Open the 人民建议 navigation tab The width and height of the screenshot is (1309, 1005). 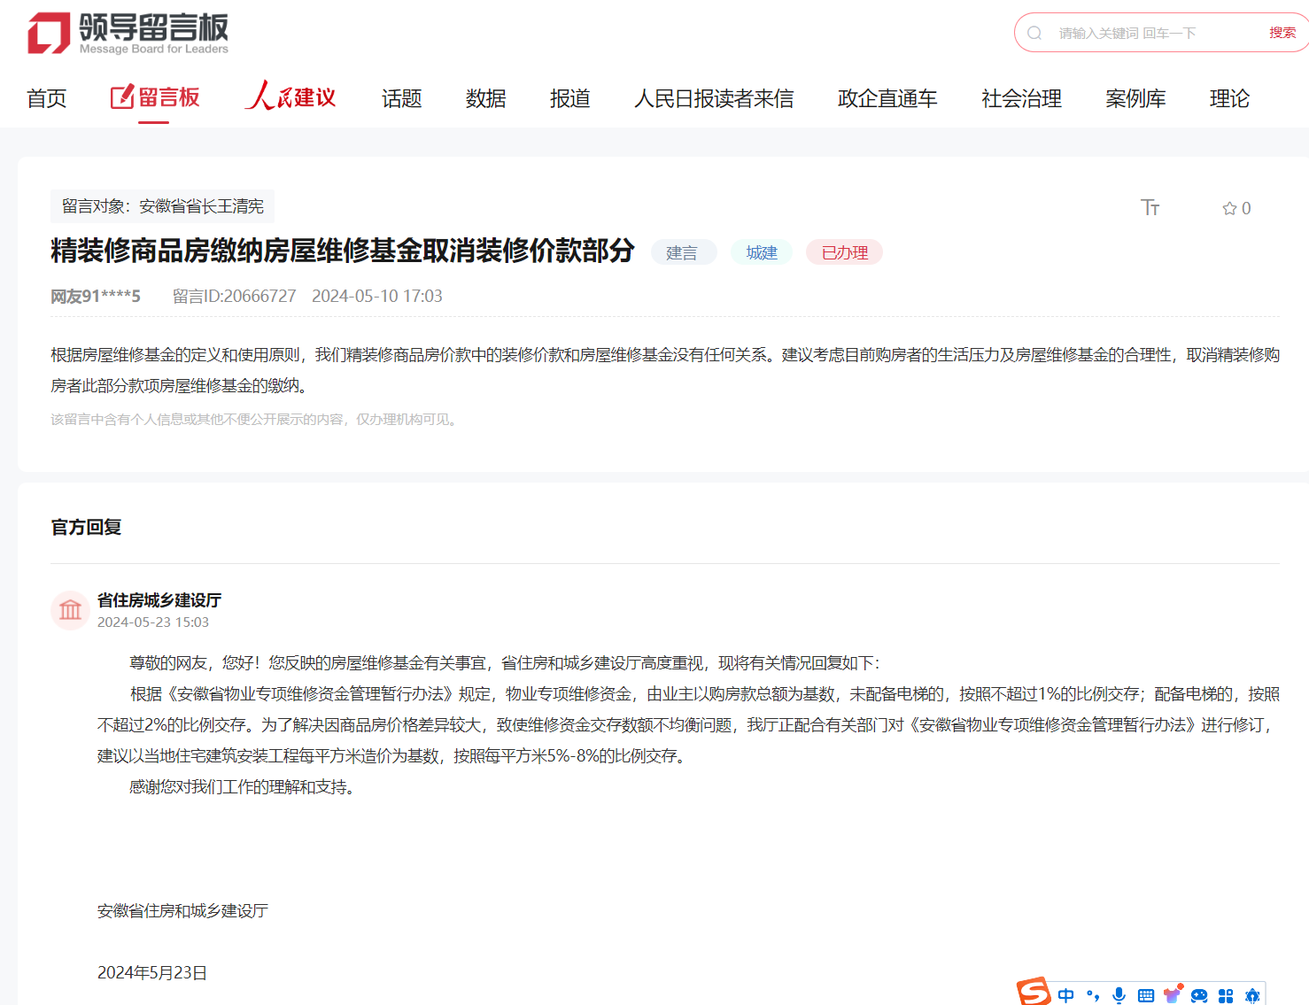coord(290,97)
